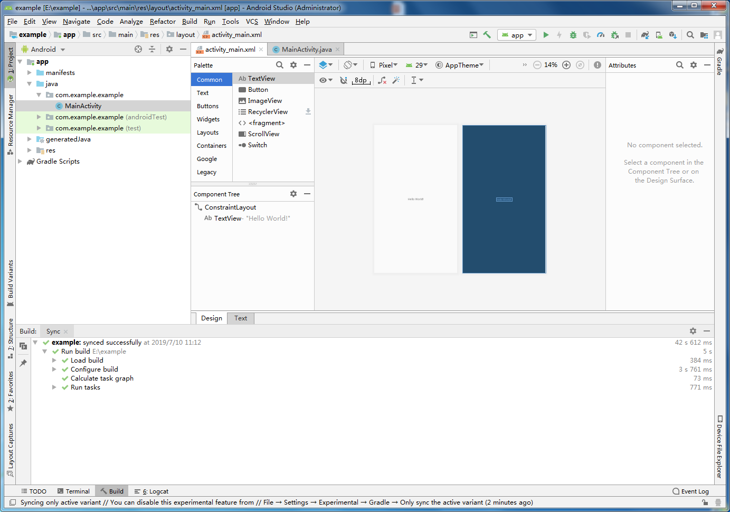The height and width of the screenshot is (512, 730).
Task: Open Build panel settings gear
Action: pyautogui.click(x=693, y=331)
